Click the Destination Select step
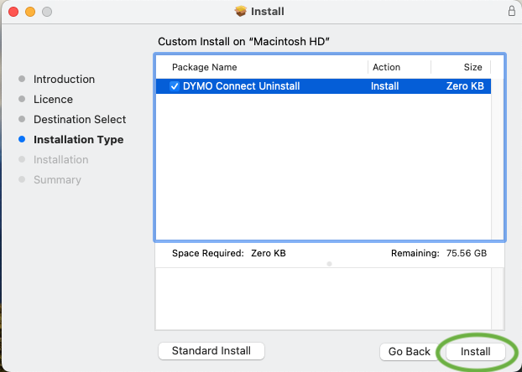This screenshot has height=372, width=522. [x=80, y=119]
